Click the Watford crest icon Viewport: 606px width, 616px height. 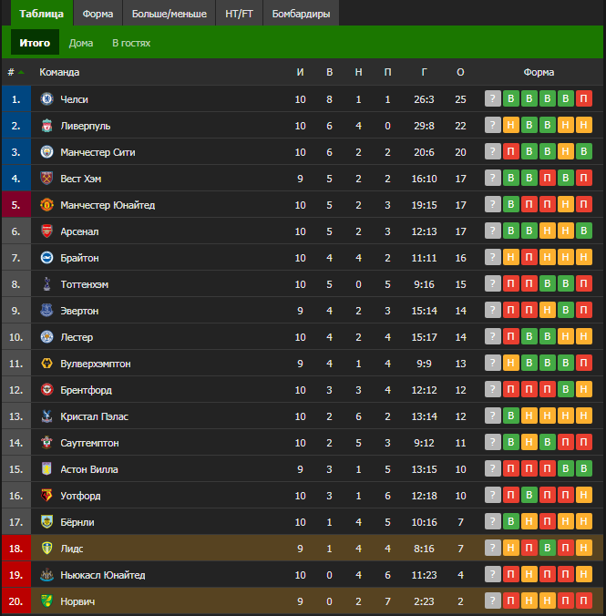pyautogui.click(x=46, y=496)
